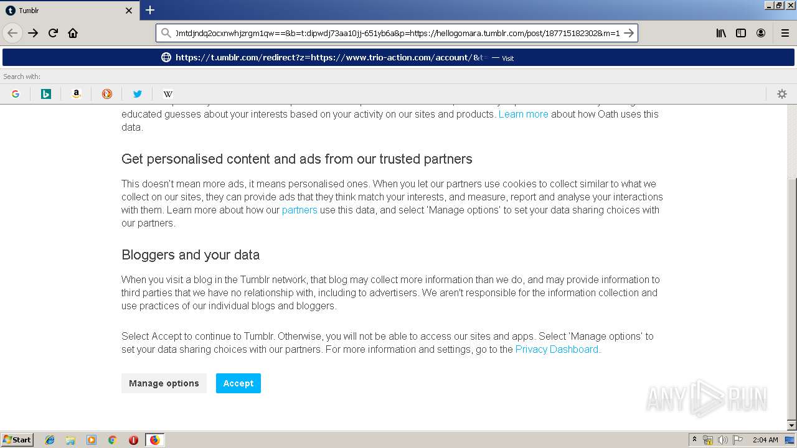797x448 pixels.
Task: Open search settings gear icon
Action: (782, 94)
